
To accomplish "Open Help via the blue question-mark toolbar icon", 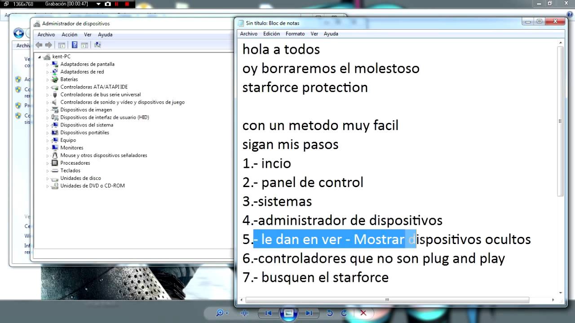I will tap(75, 45).
